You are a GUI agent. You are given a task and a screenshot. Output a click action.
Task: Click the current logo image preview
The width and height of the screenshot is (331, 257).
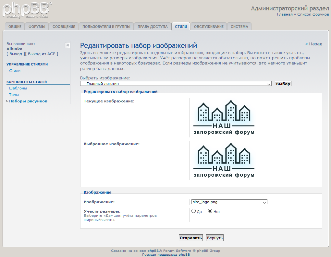pos(224,117)
